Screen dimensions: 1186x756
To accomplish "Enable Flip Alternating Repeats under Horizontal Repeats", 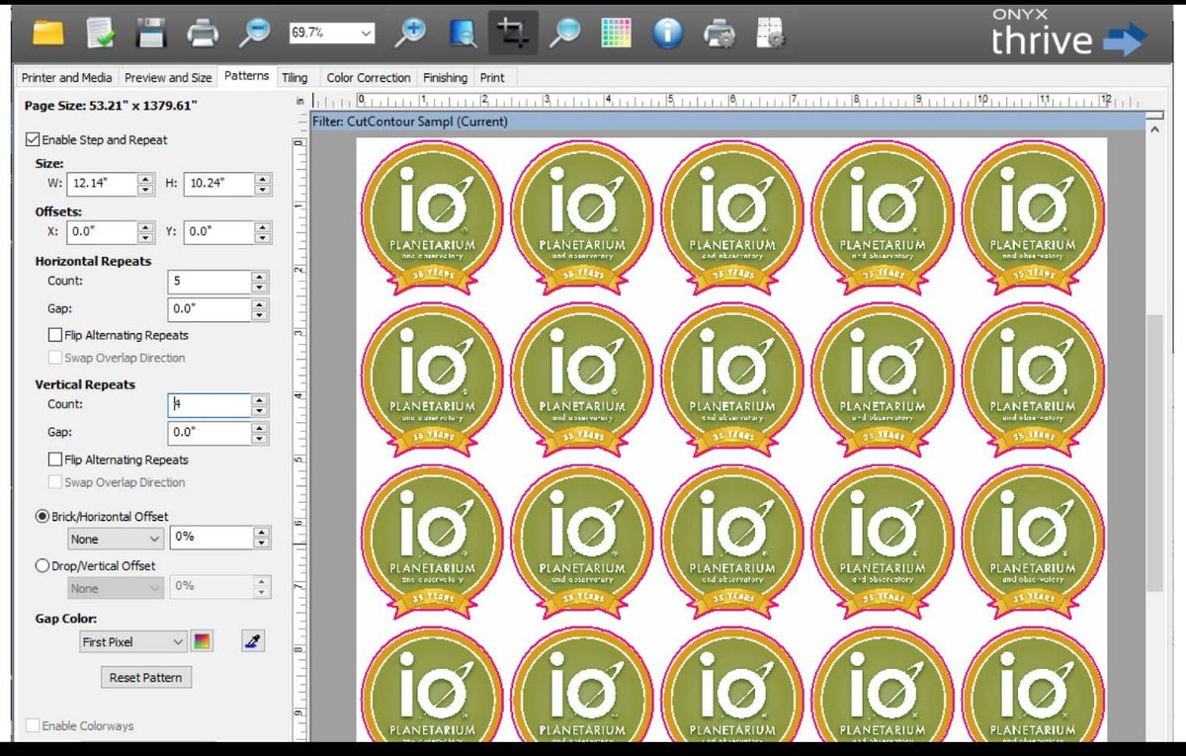I will click(55, 335).
